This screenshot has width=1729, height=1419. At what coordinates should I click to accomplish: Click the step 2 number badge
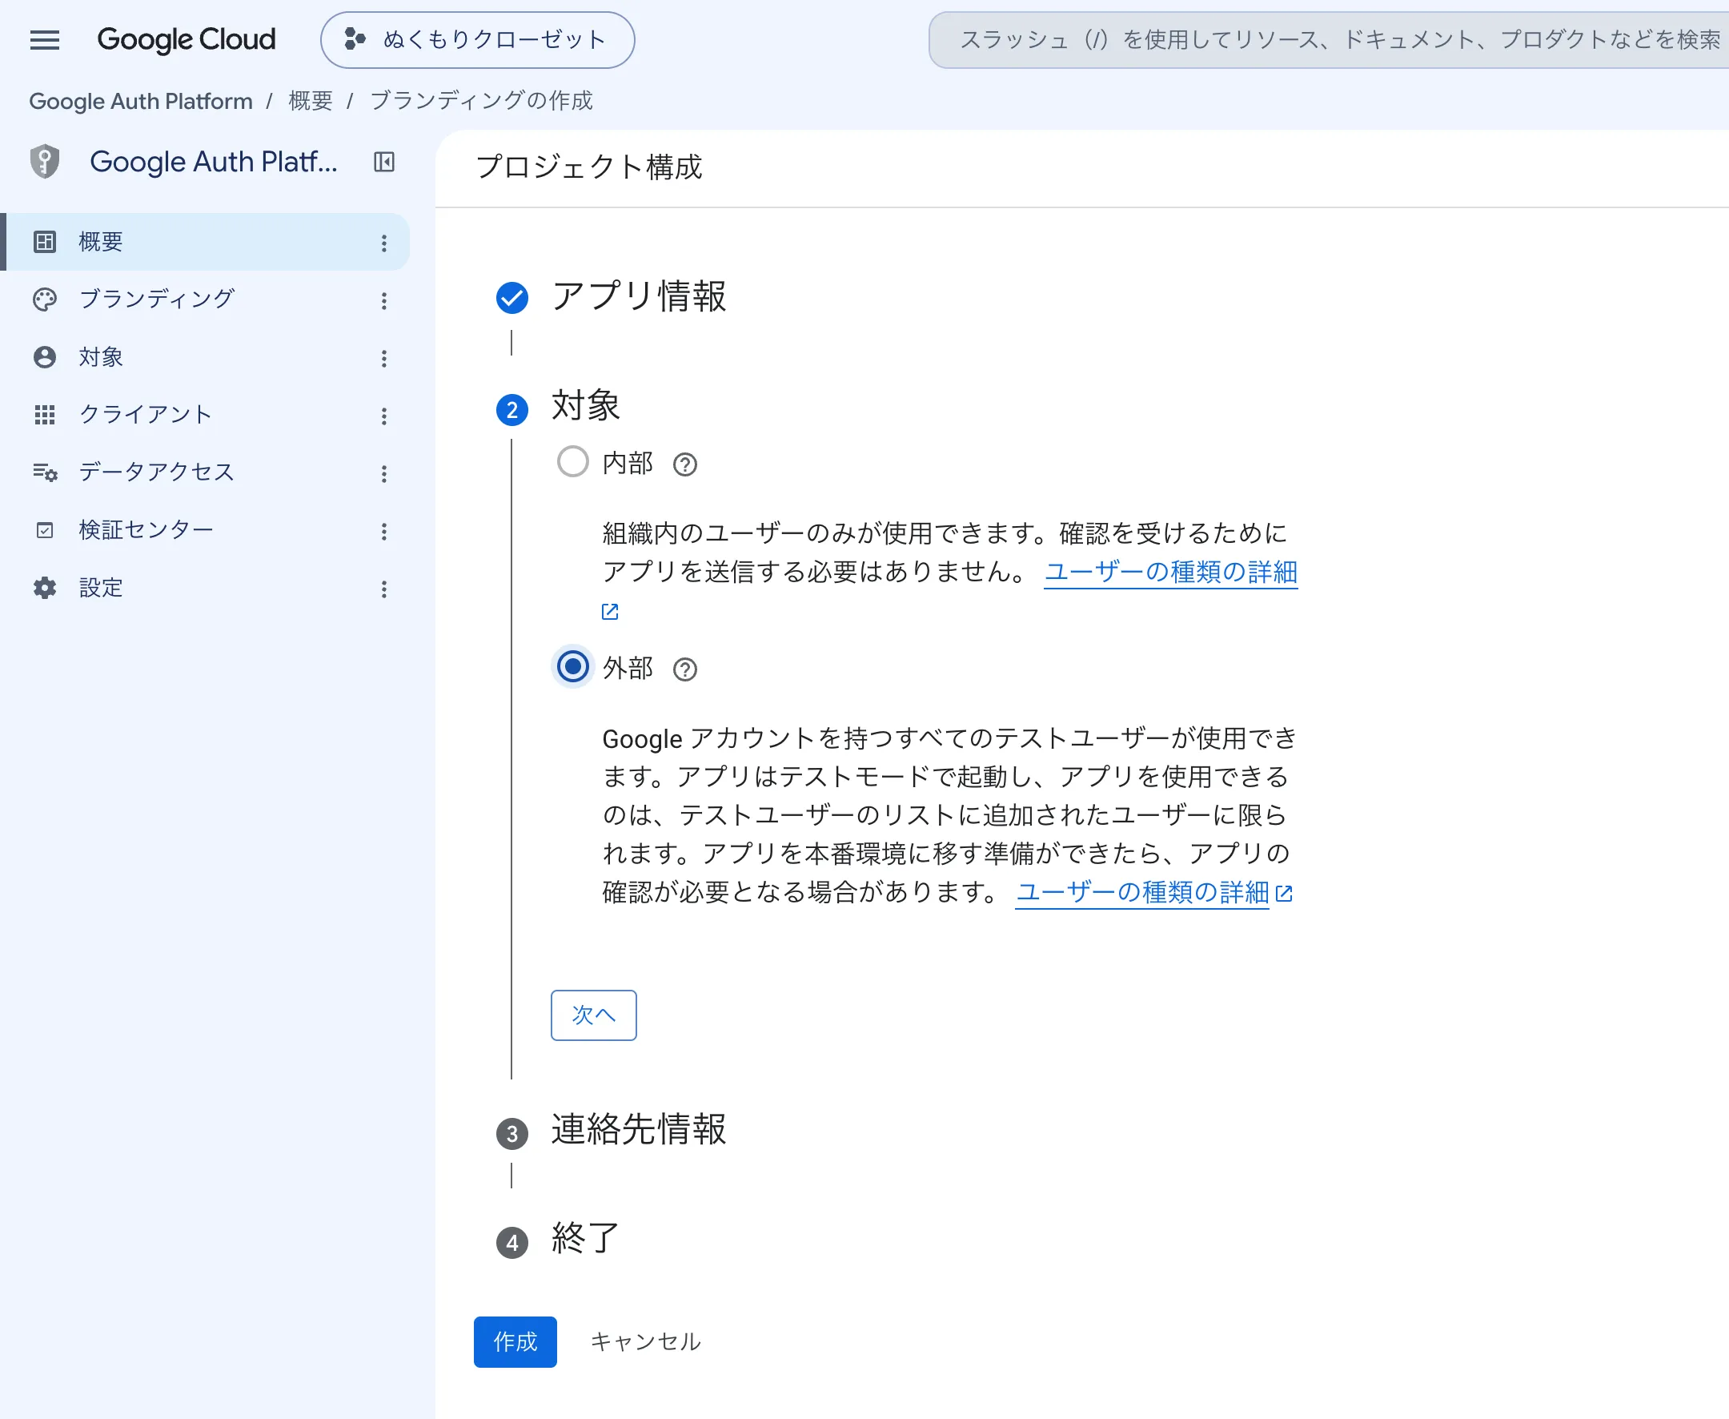(x=512, y=409)
